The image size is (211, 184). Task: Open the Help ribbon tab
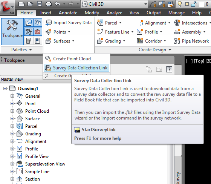click(197, 13)
